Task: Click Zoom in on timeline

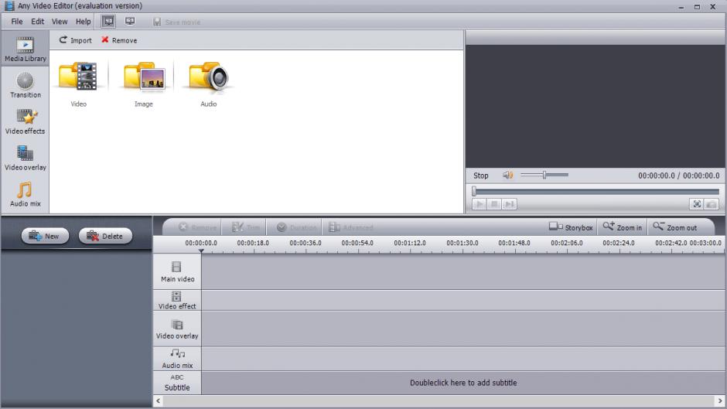Action: tap(623, 227)
